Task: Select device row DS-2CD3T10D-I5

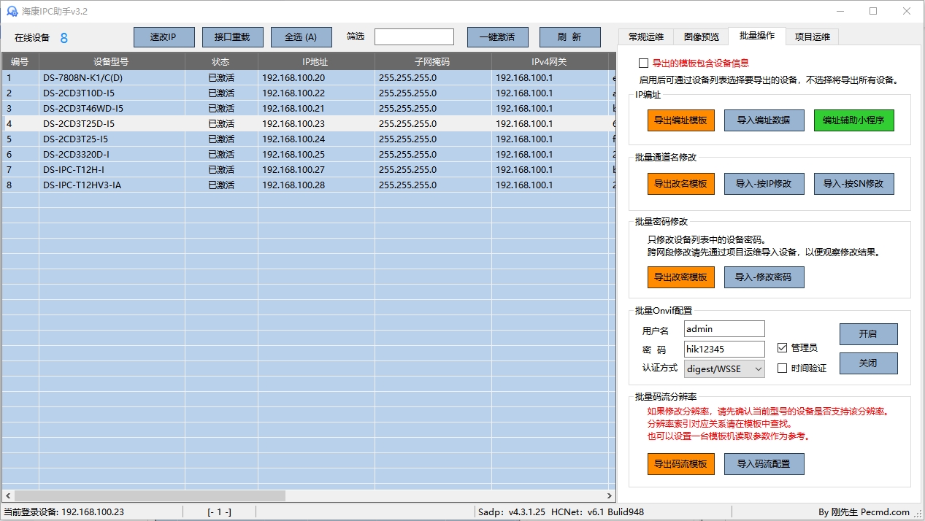Action: tap(309, 93)
